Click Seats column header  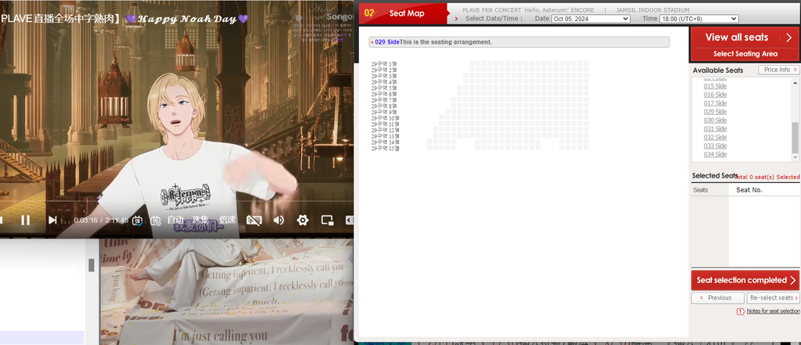[x=701, y=189]
